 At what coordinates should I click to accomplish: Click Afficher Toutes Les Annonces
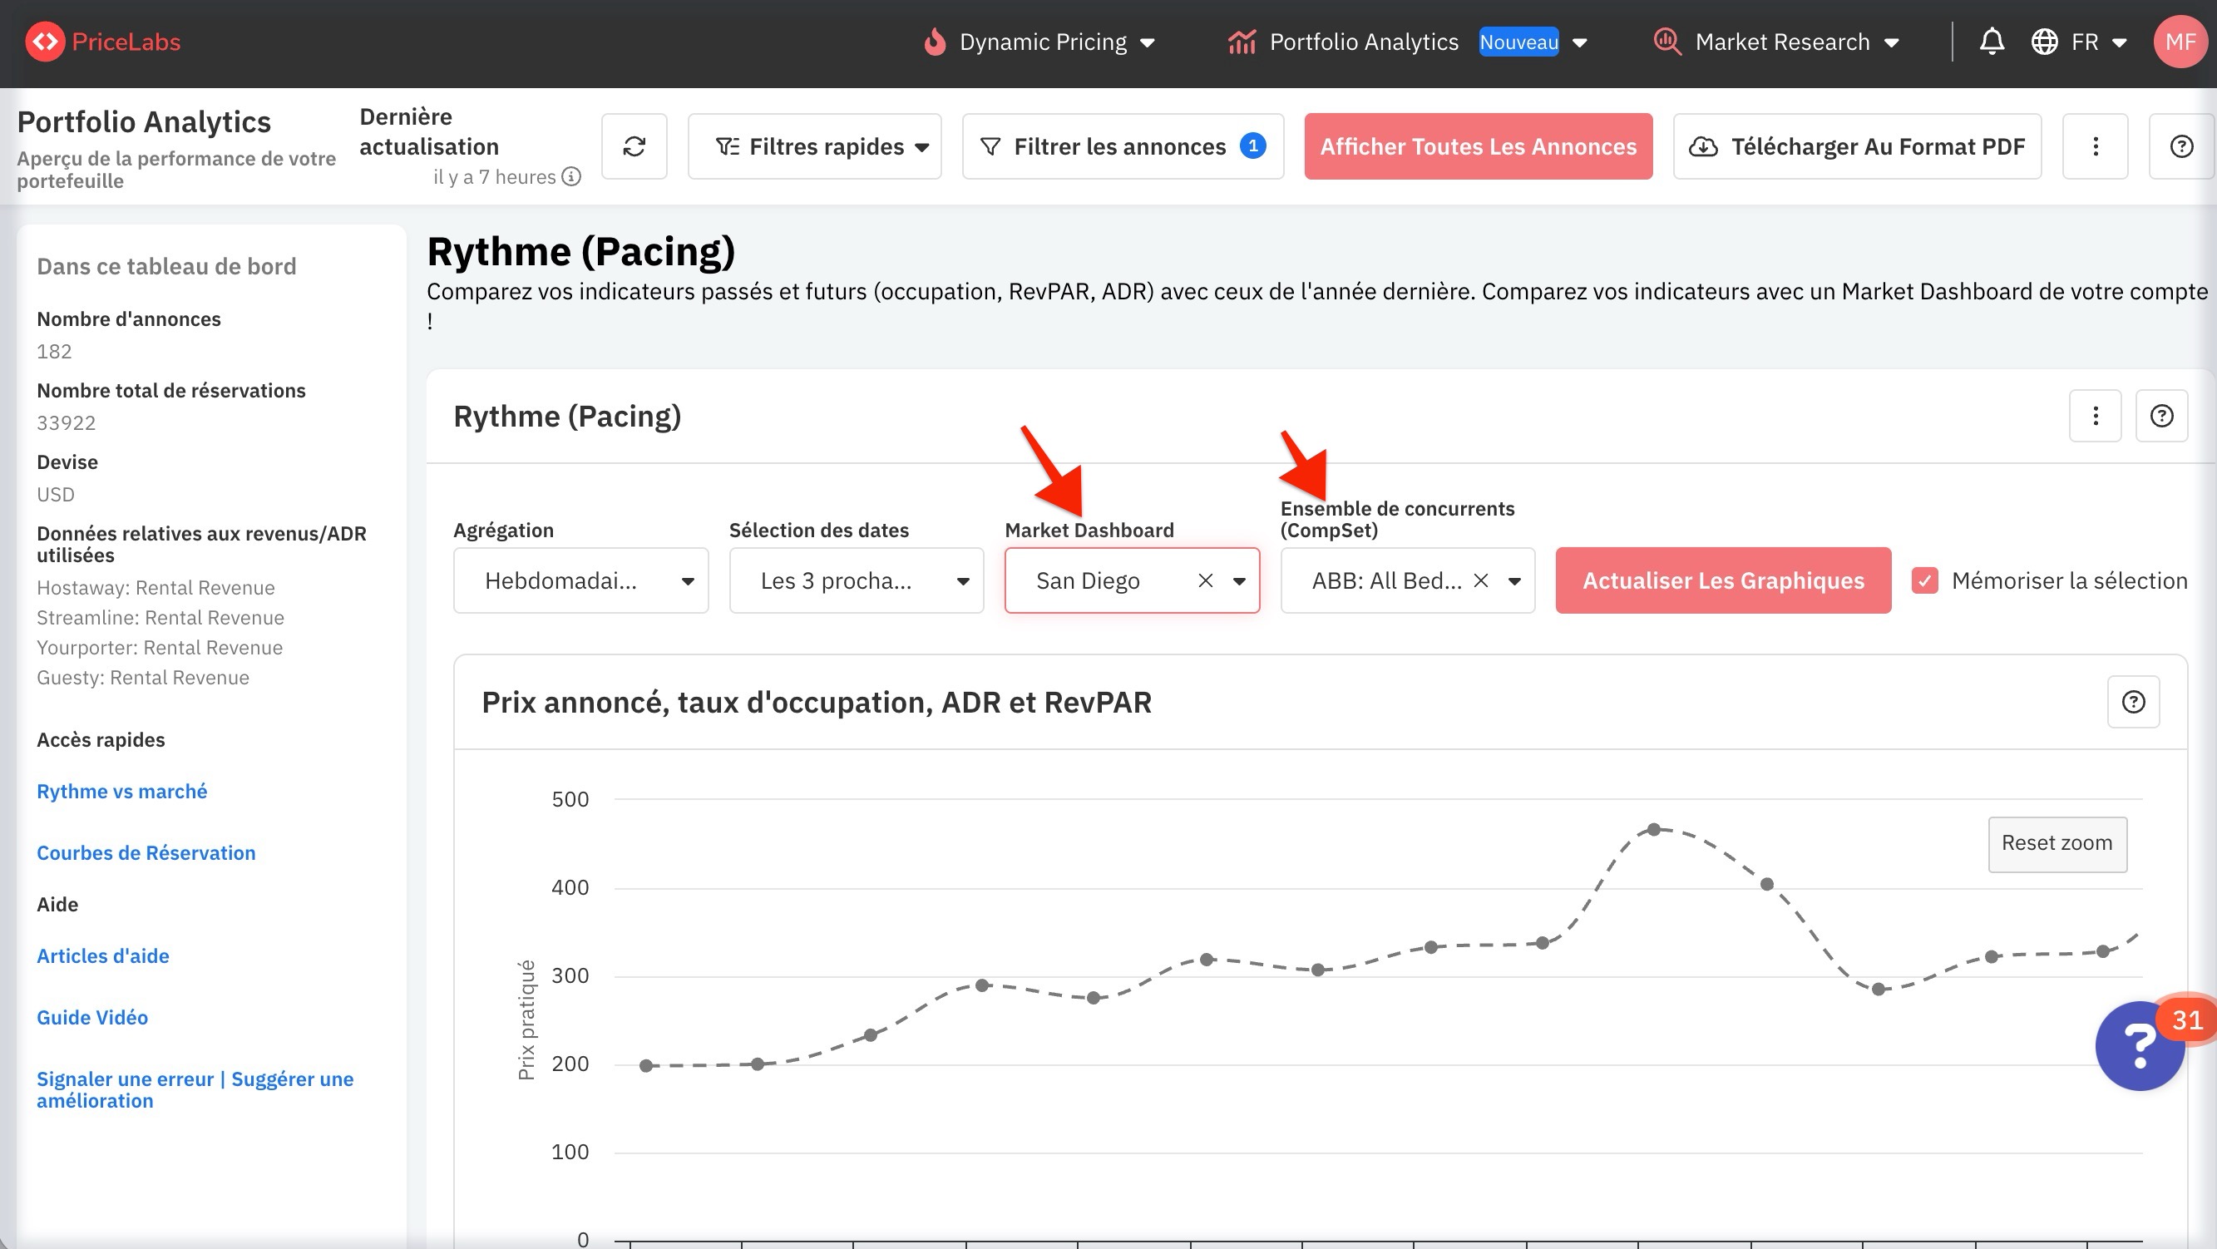(x=1478, y=146)
